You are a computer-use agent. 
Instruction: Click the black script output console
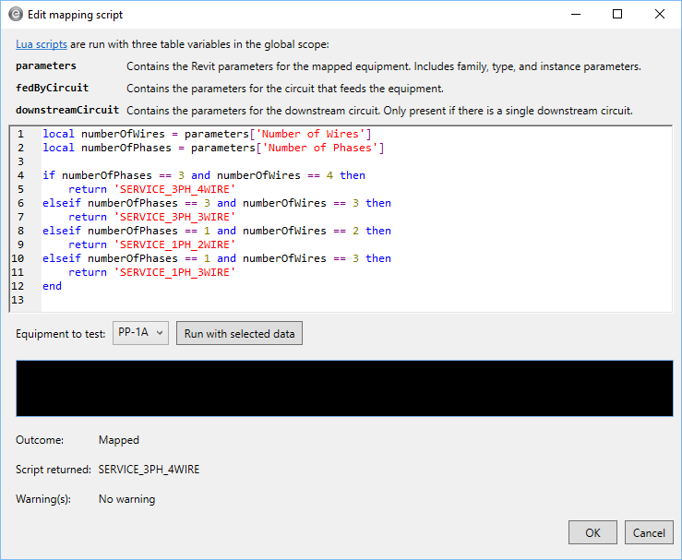point(344,388)
